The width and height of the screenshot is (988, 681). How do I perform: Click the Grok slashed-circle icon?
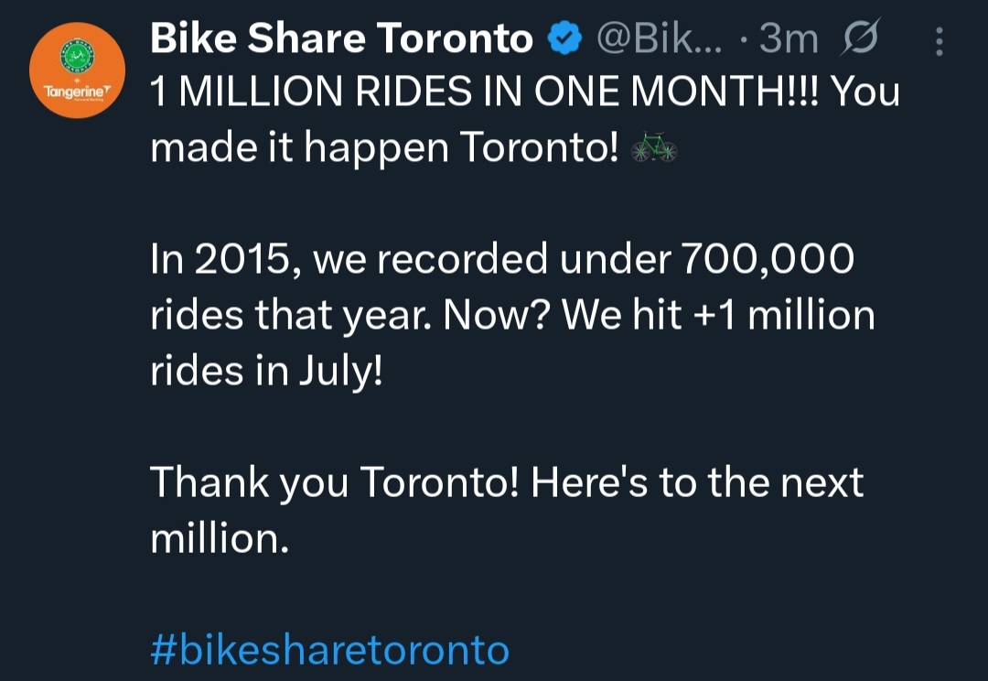tap(855, 39)
